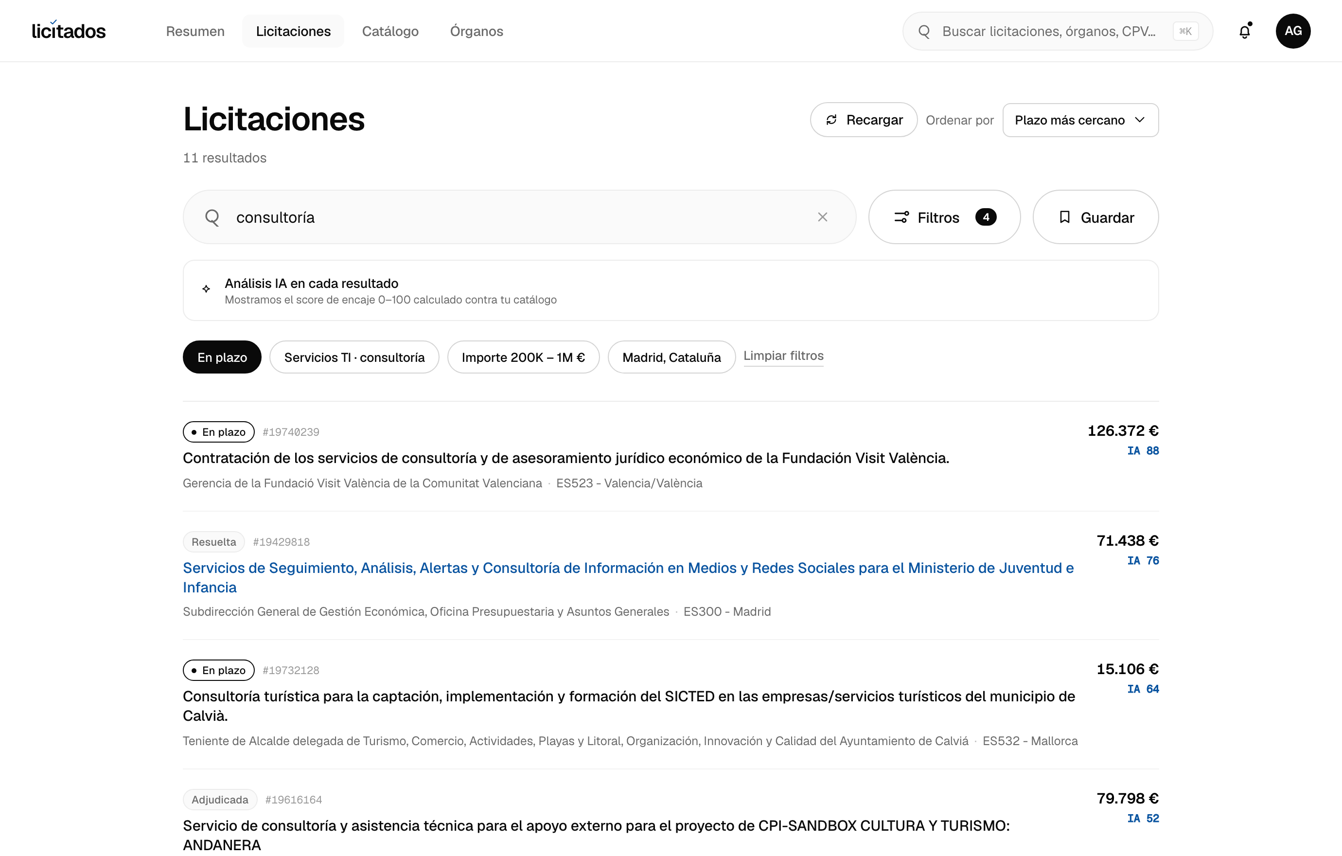This screenshot has height=856, width=1342.
Task: Click the sparkle icon of Análisis IA
Action: pos(206,289)
